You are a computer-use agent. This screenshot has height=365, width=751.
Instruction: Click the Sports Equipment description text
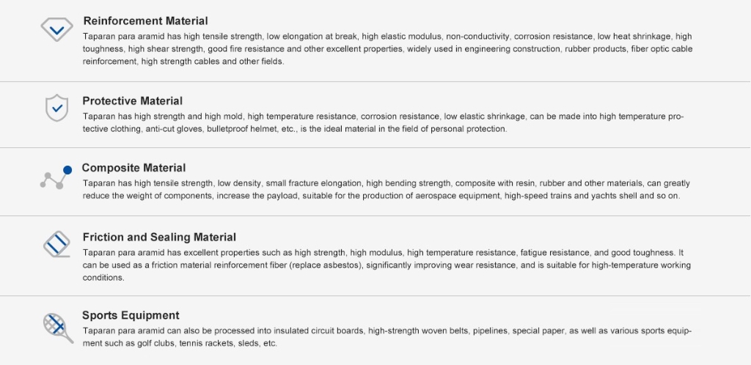387,337
